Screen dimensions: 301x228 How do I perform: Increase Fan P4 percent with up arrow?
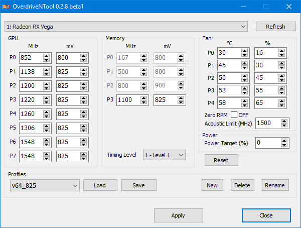tap(281, 101)
